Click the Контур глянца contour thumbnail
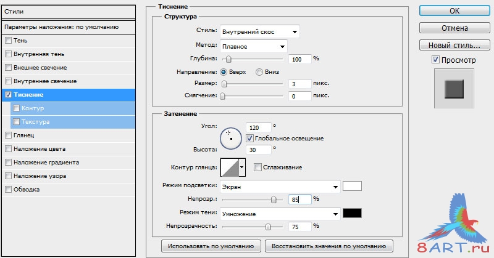 pyautogui.click(x=230, y=167)
